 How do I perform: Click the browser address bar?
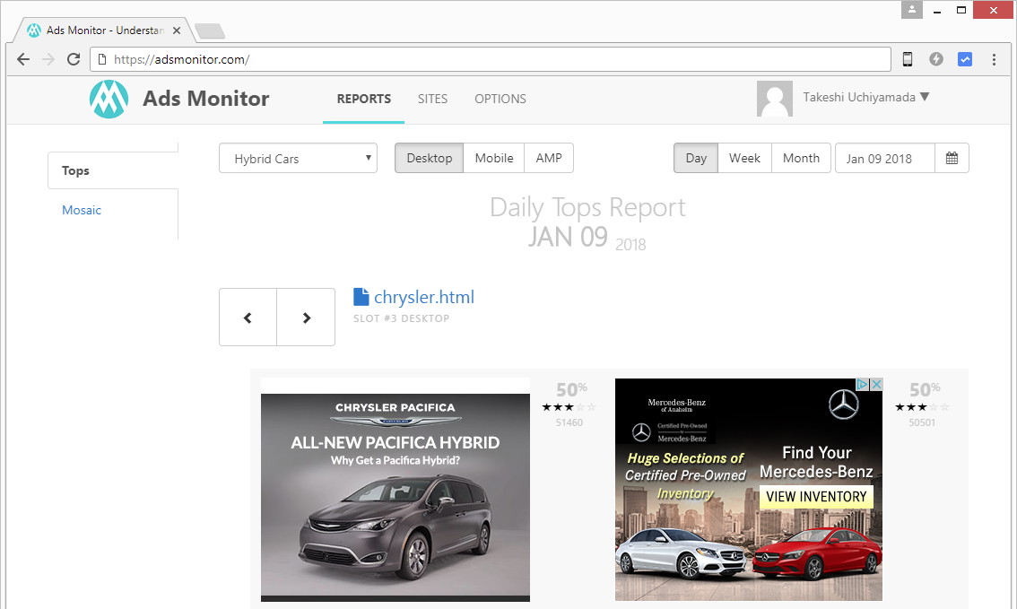point(491,60)
